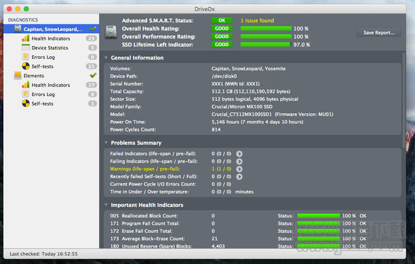The width and height of the screenshot is (415, 264).
Task: Open Warnings details arrow button
Action: (239, 169)
